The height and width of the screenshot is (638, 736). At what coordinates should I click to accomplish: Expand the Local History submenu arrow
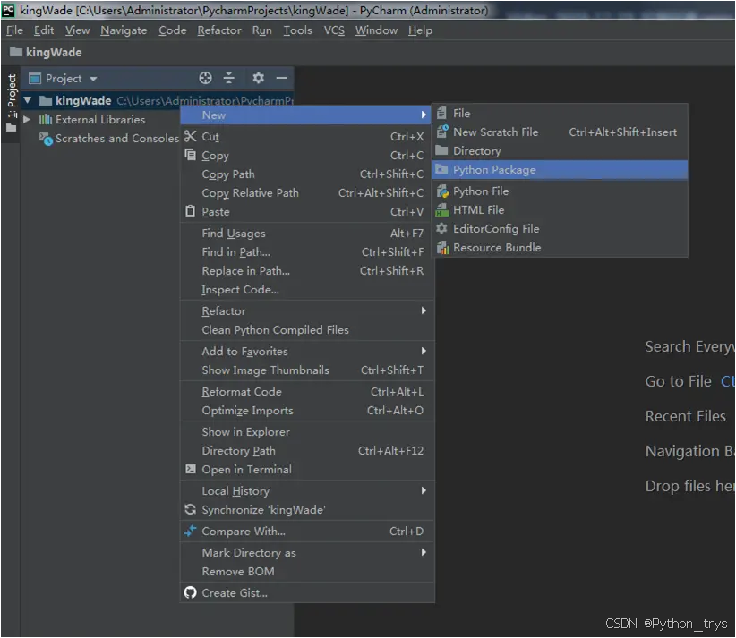[424, 490]
